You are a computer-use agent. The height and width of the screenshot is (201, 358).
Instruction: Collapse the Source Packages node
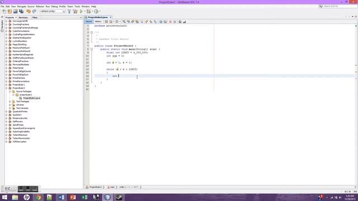point(10,92)
